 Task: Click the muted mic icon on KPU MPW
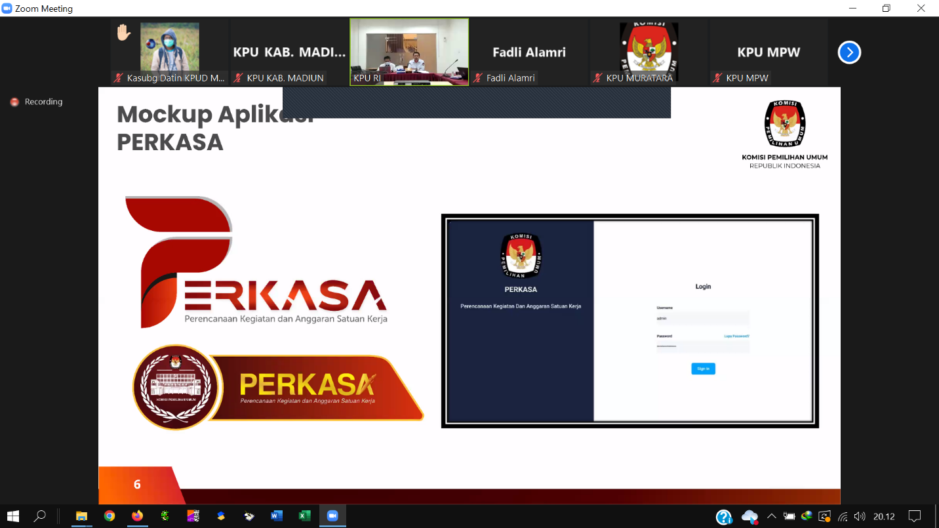pyautogui.click(x=717, y=78)
